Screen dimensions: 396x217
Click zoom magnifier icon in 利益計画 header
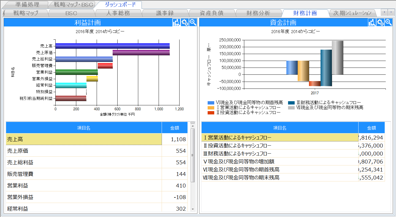(x=193, y=23)
